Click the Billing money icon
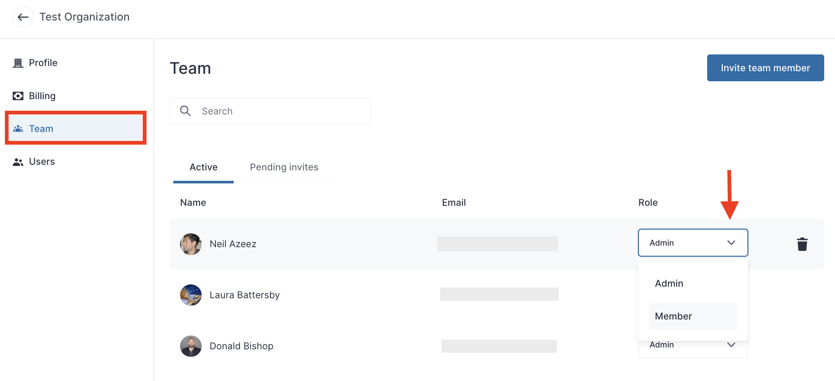The width and height of the screenshot is (835, 381). click(18, 96)
